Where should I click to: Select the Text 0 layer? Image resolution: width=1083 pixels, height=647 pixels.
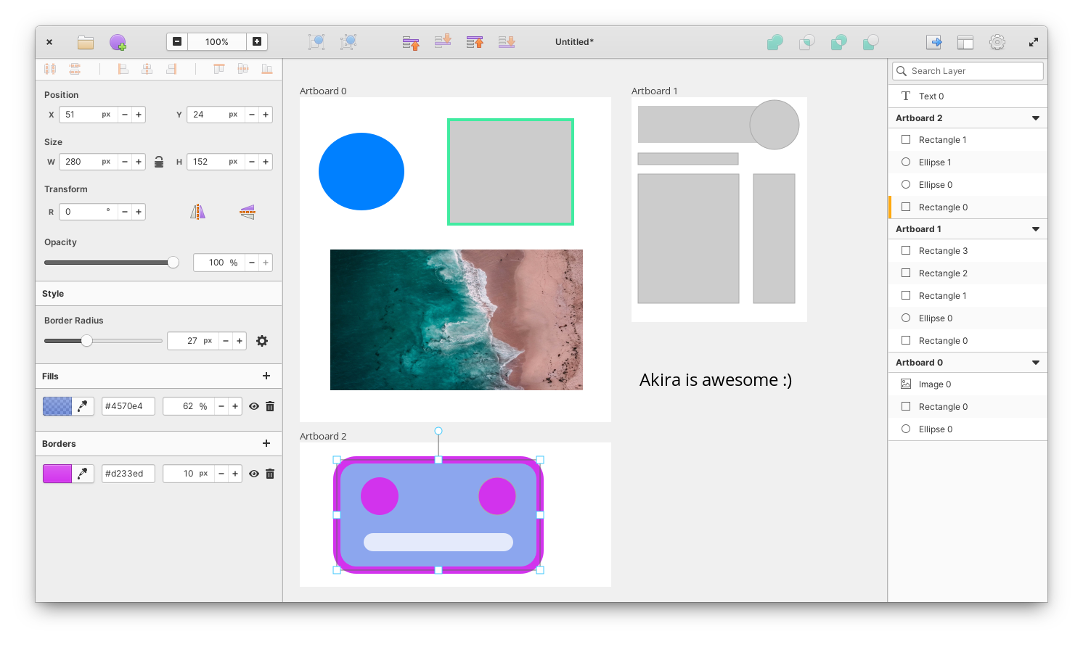pyautogui.click(x=931, y=96)
